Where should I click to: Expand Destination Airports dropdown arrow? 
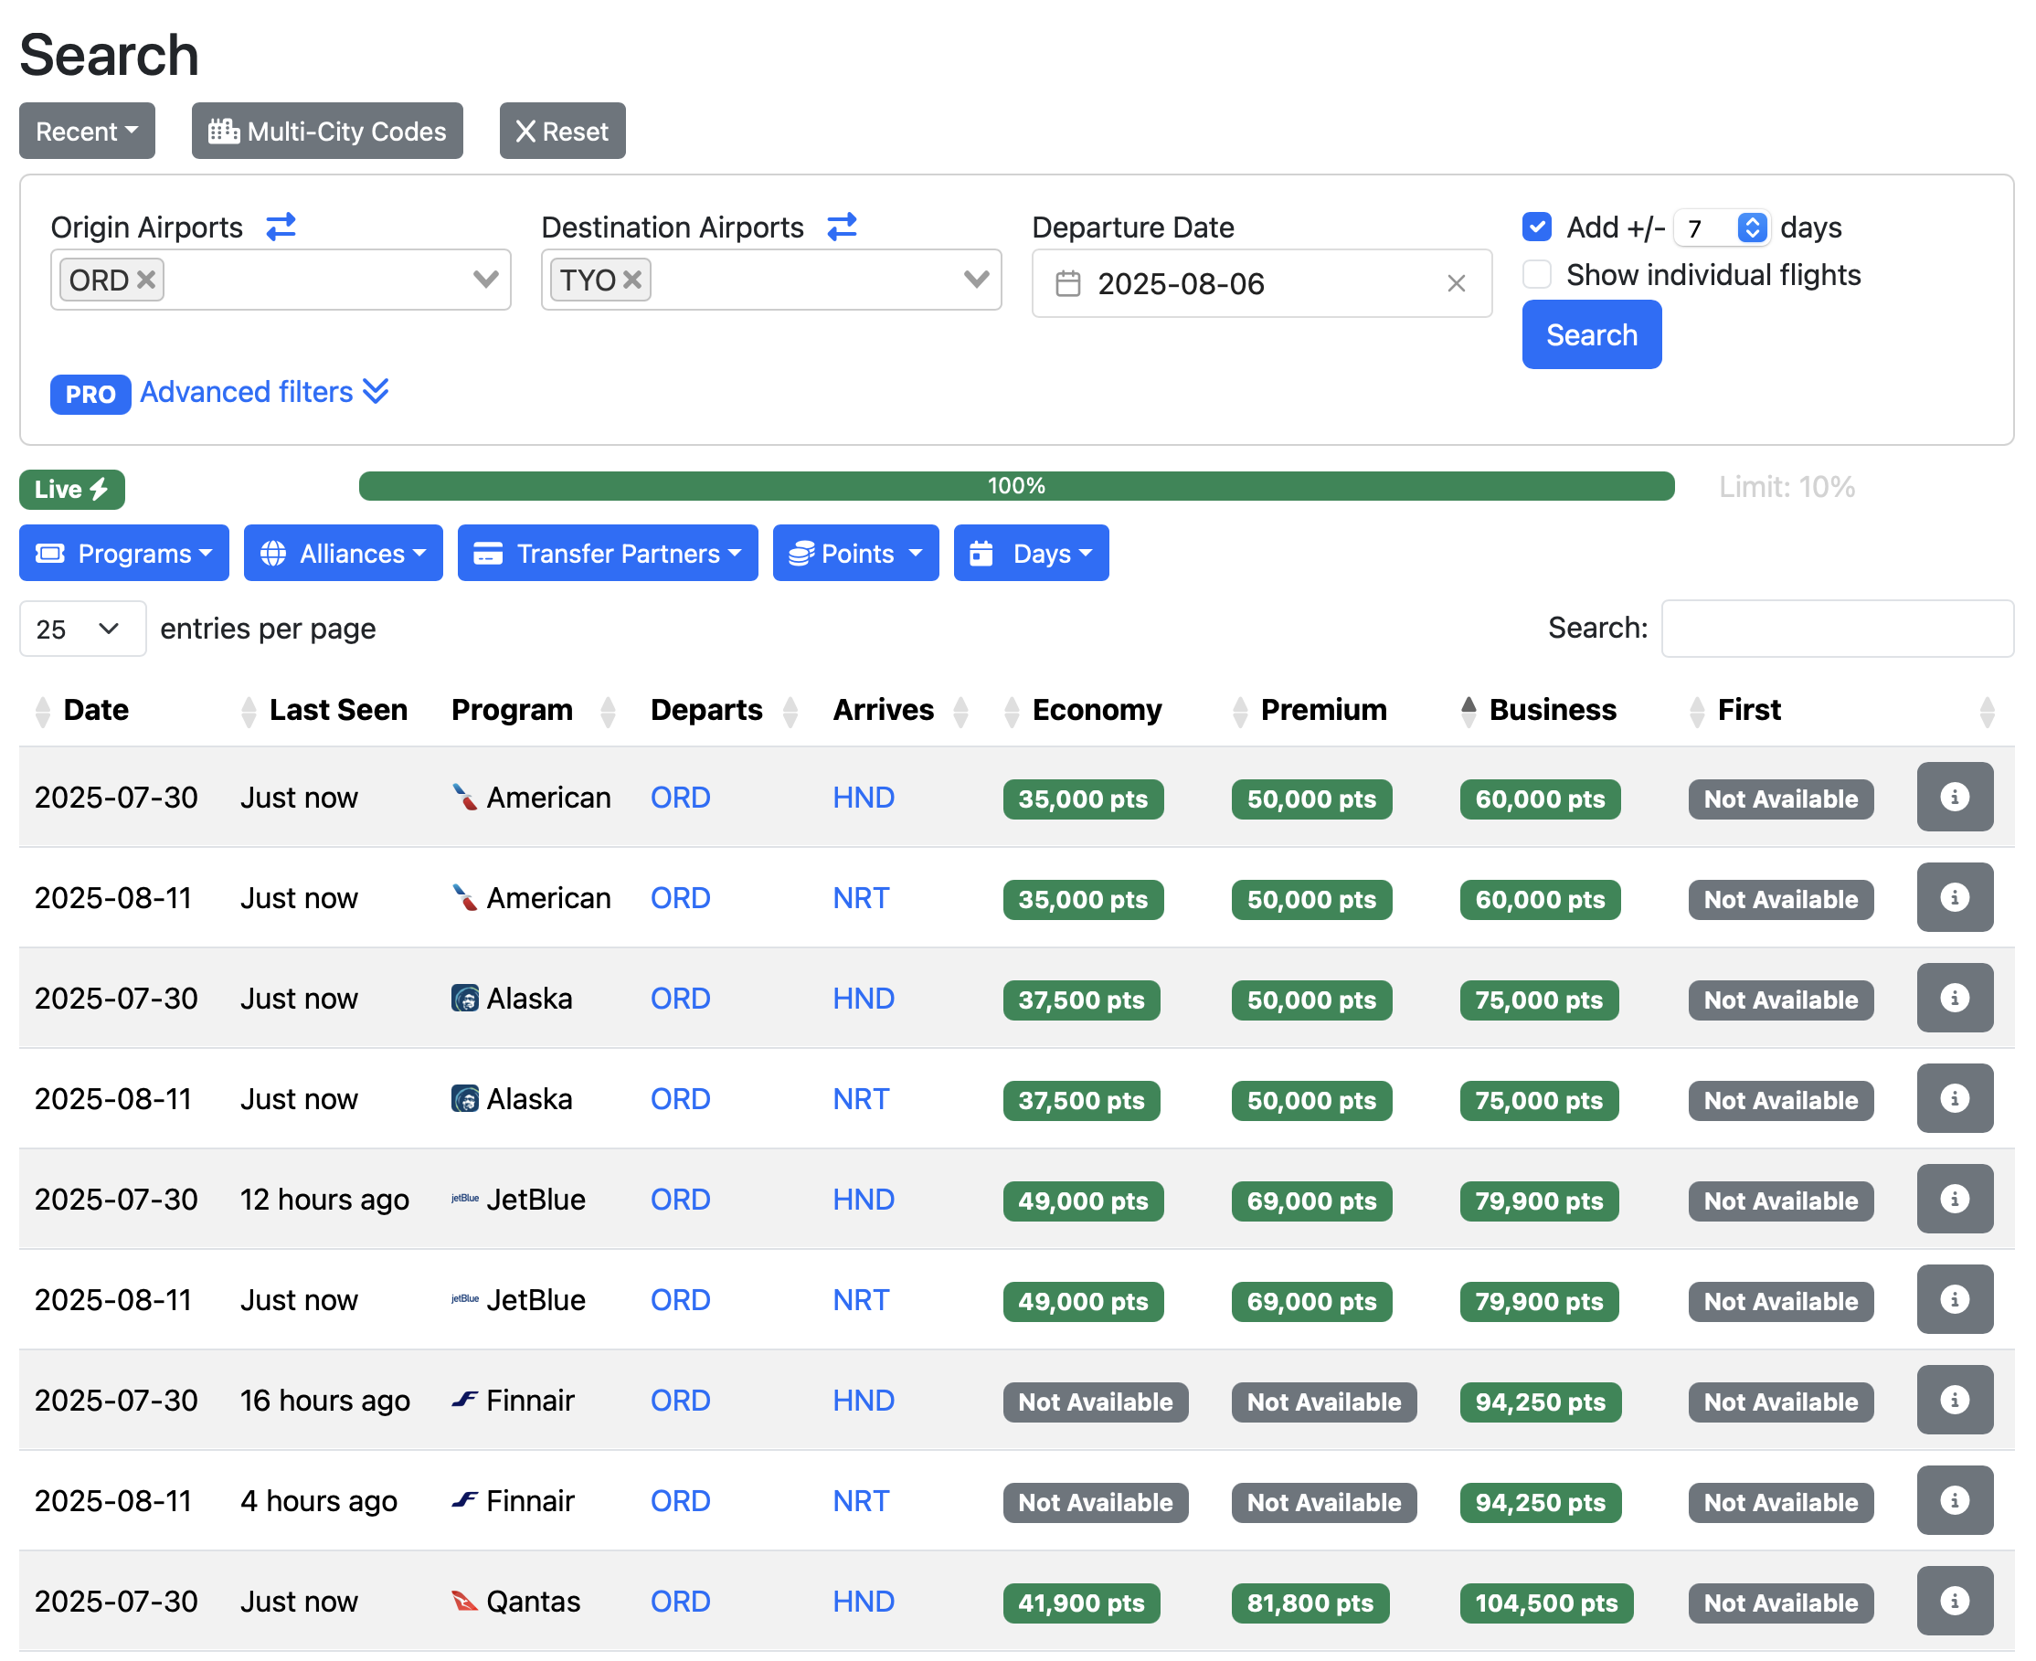pos(977,280)
